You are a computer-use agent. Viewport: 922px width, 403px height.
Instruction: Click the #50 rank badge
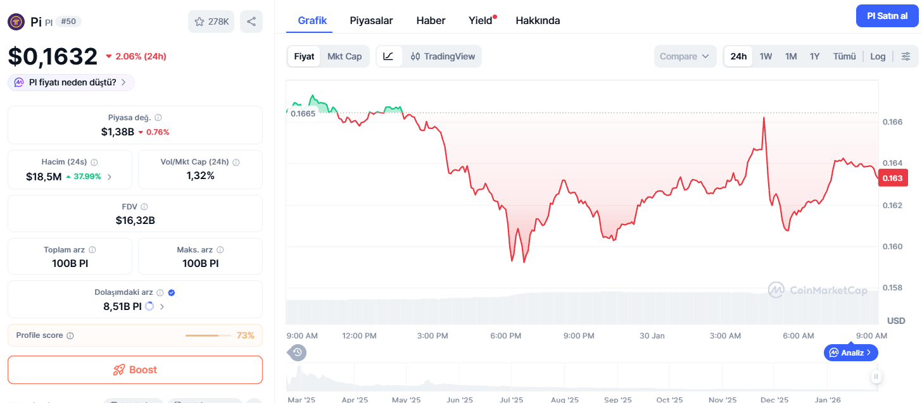point(68,22)
